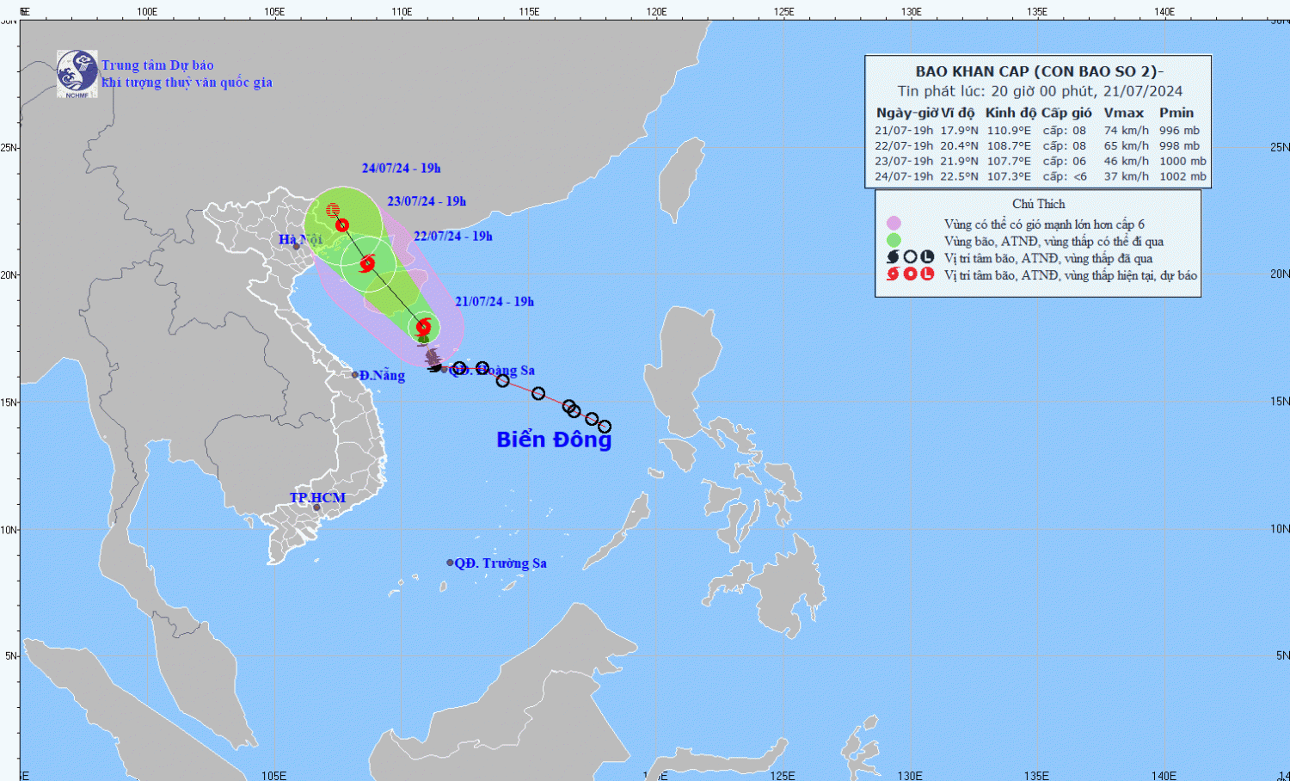
Task: Click the QĐ. Trường Sa label
Action: (500, 563)
